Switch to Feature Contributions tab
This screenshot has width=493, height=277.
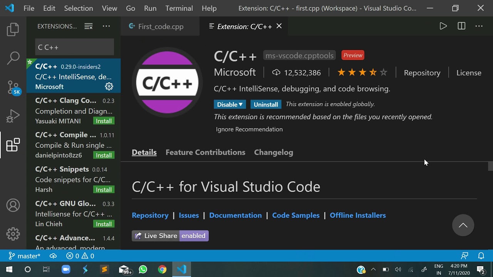205,152
